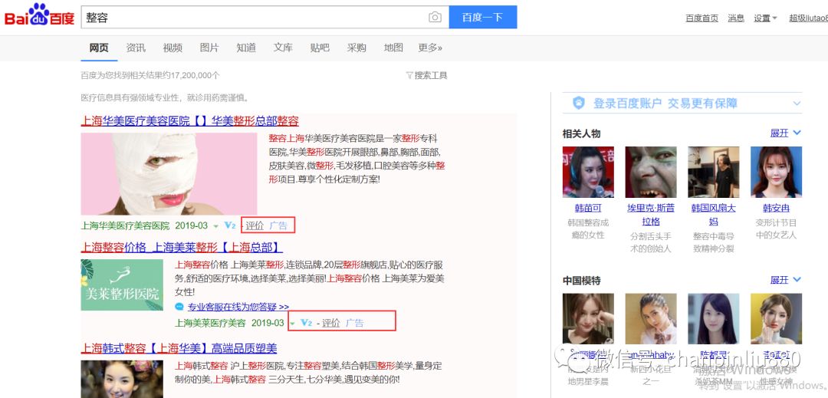
Task: Click the smiling woman result thumbnail
Action: [x=122, y=379]
